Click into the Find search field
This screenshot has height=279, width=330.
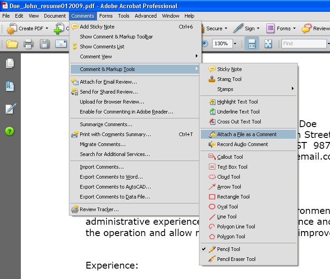[304, 44]
